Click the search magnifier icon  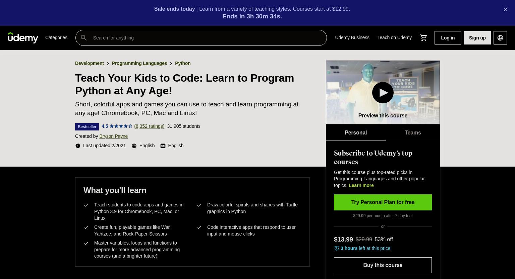(x=84, y=38)
